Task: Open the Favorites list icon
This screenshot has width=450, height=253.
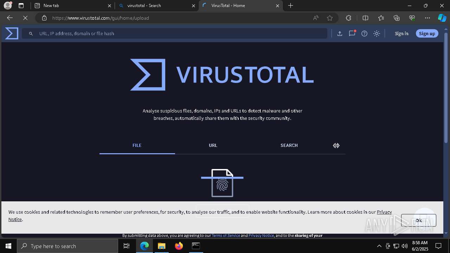Action: [x=381, y=18]
